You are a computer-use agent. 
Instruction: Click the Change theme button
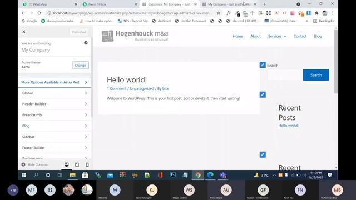80,66
